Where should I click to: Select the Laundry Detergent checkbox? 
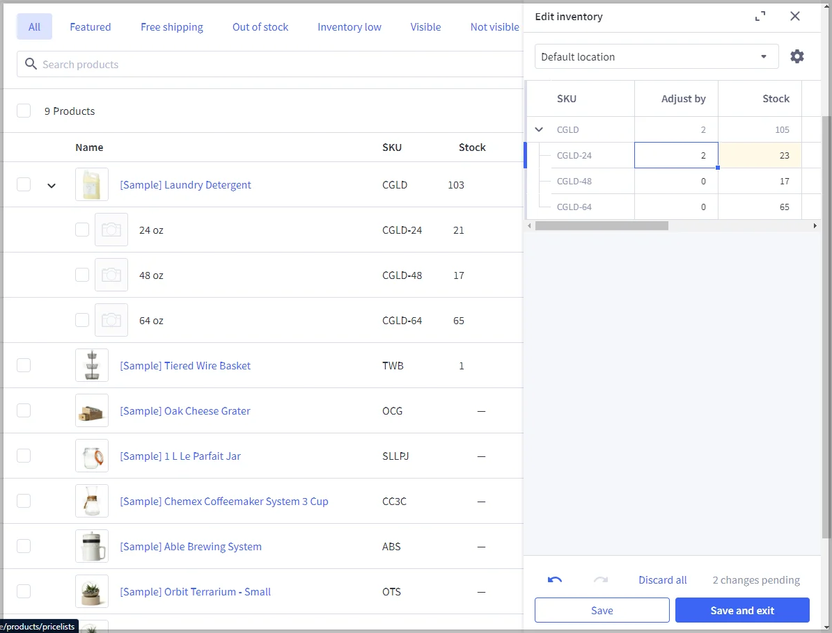point(24,184)
